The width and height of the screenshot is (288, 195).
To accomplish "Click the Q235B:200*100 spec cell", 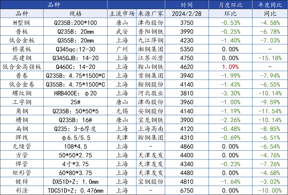I will coord(76,23).
